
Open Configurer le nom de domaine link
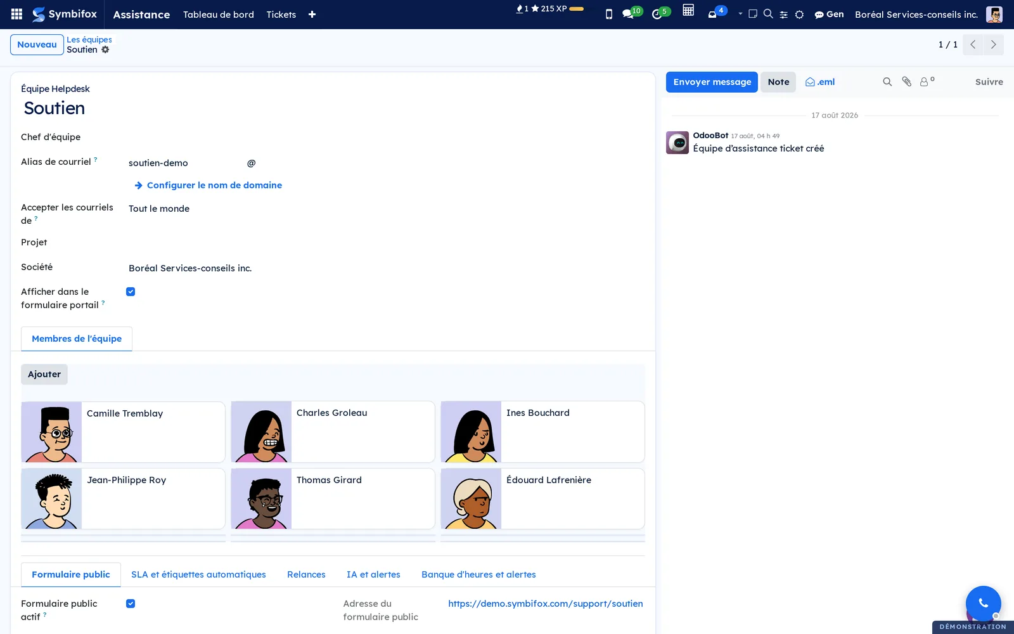coord(209,185)
